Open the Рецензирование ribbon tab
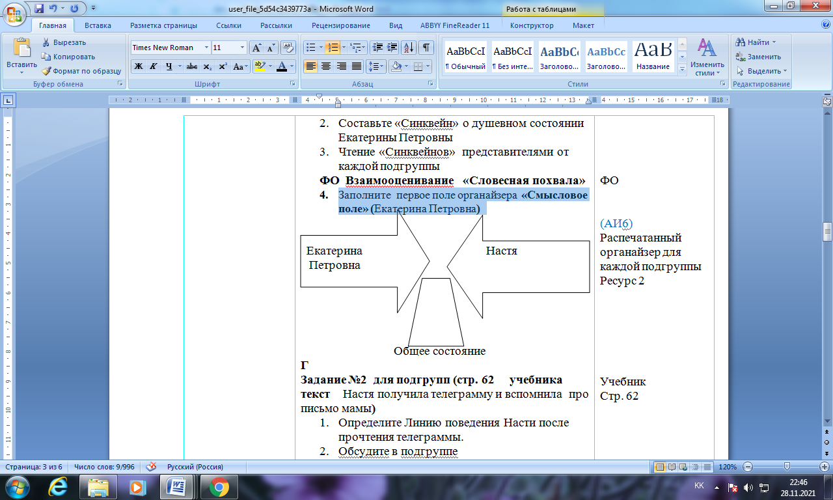Viewport: 833px width, 500px height. [340, 25]
